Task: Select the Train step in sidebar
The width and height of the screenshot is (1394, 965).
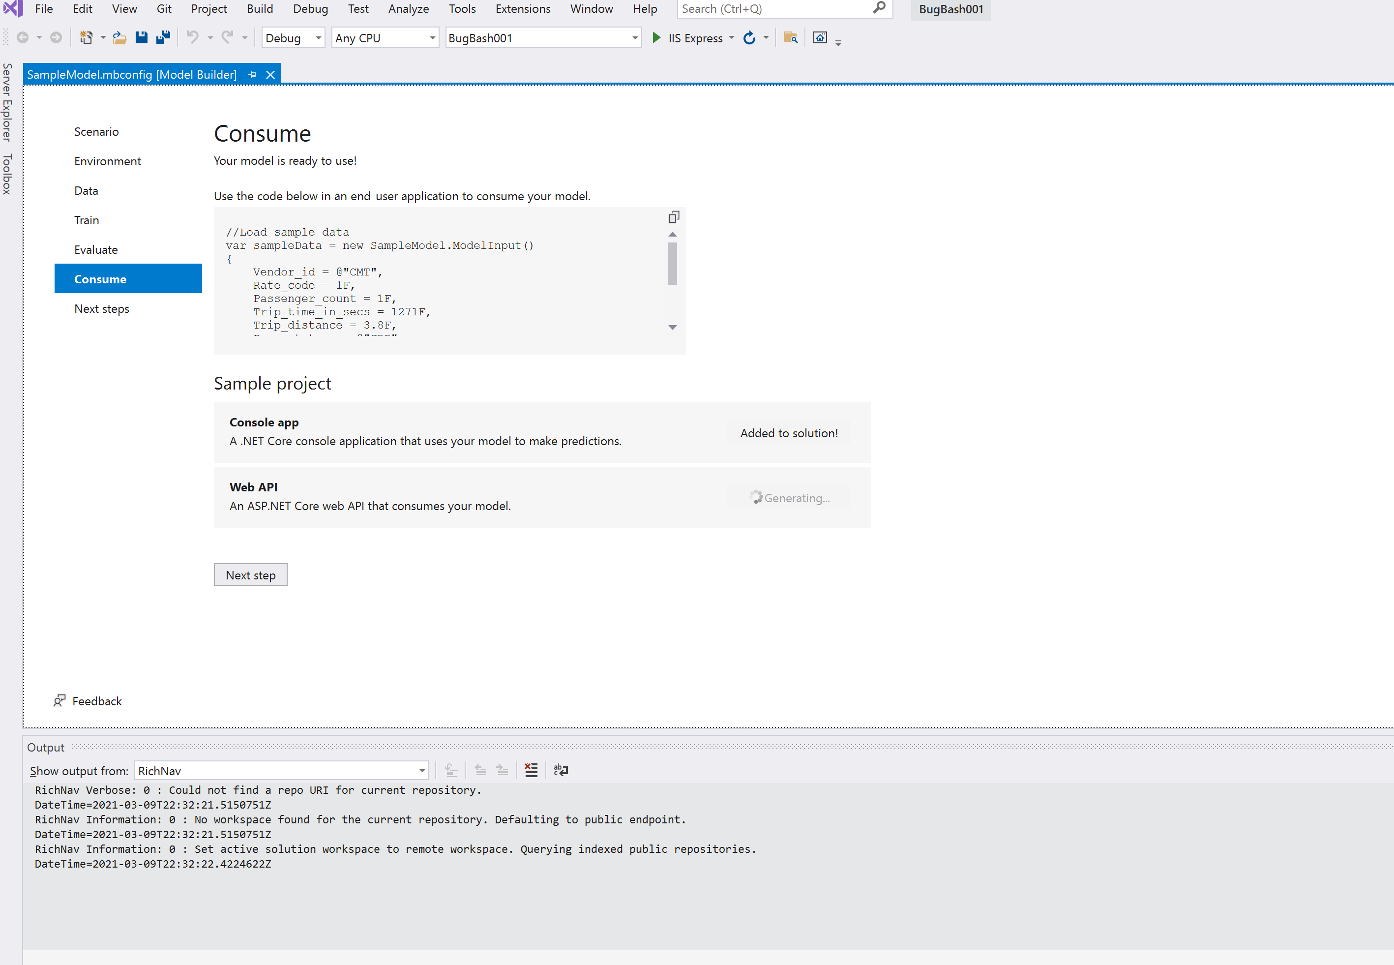Action: tap(128, 219)
